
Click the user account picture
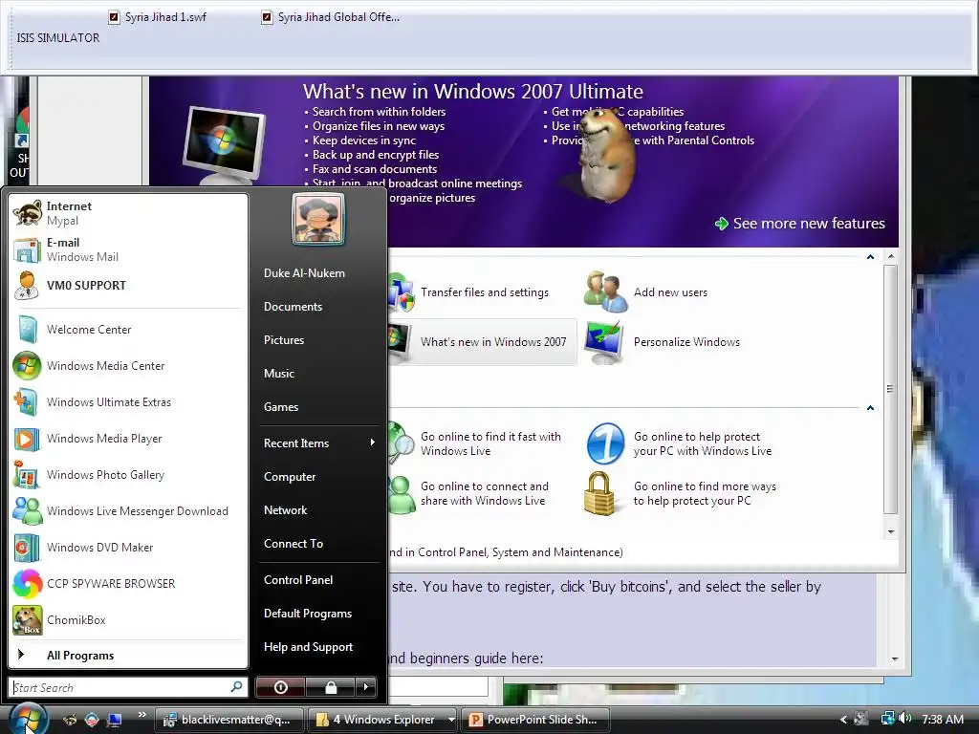click(318, 219)
